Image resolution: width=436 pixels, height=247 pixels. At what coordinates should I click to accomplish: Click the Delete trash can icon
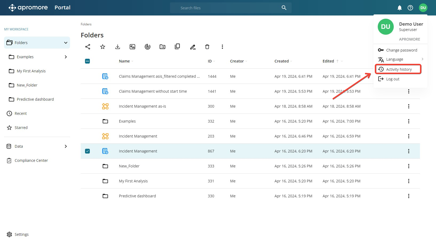point(207,47)
